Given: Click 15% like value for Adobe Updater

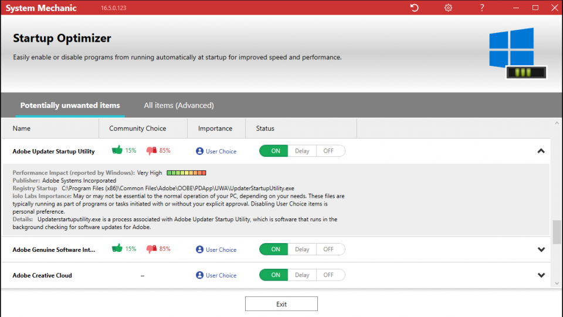Looking at the screenshot, I should (x=131, y=151).
